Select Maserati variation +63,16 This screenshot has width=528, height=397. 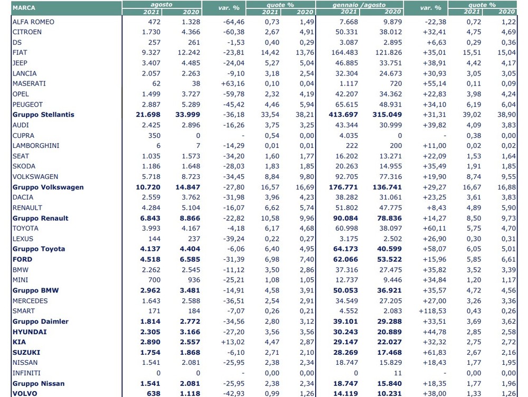tap(233, 83)
